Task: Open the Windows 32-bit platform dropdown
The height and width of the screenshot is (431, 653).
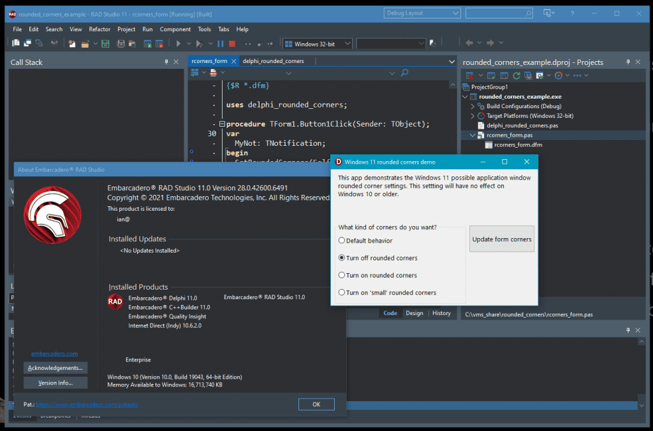Action: pyautogui.click(x=318, y=44)
